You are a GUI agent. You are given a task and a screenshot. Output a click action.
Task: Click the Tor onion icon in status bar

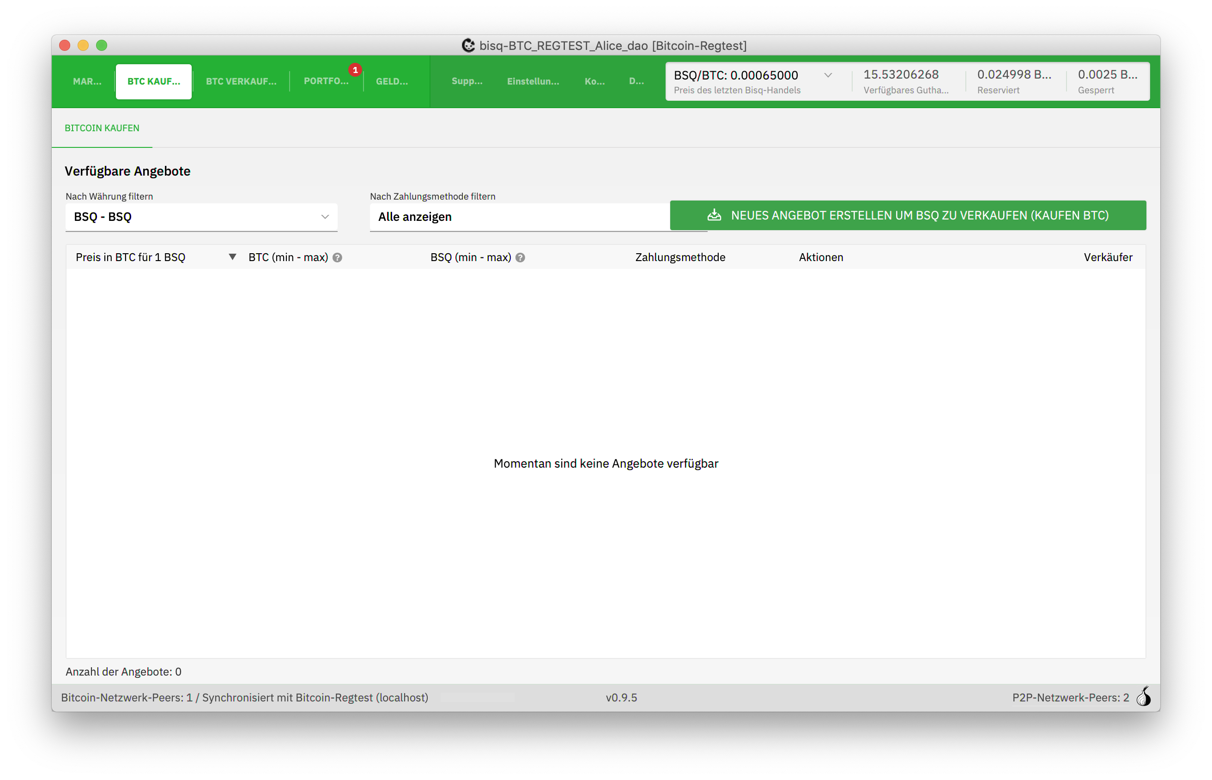tap(1144, 696)
